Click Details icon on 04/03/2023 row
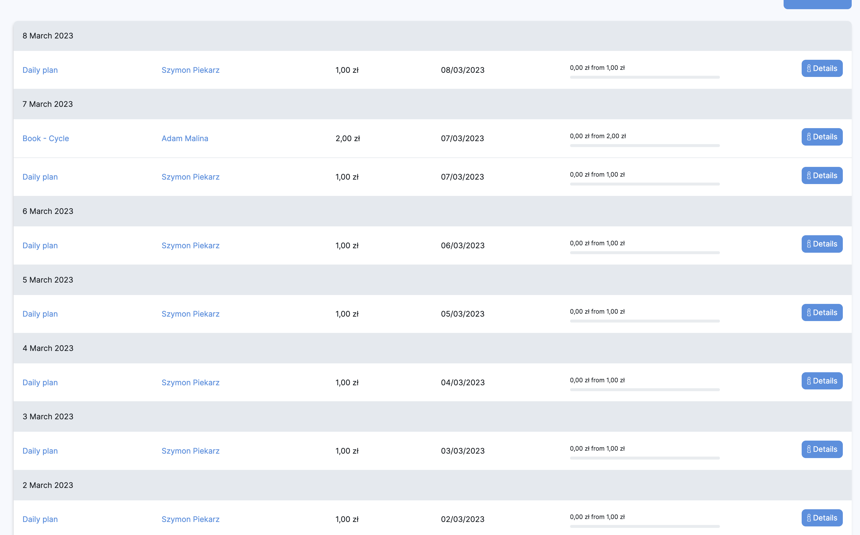The width and height of the screenshot is (860, 535). 809,381
